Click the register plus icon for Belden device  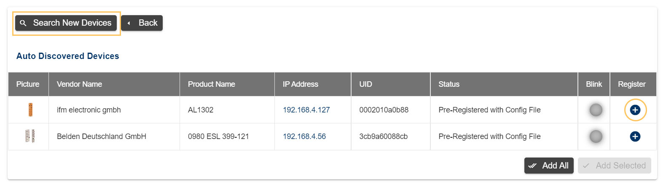635,136
